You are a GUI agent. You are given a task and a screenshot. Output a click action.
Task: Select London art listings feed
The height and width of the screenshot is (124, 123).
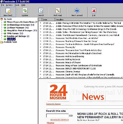16,36
